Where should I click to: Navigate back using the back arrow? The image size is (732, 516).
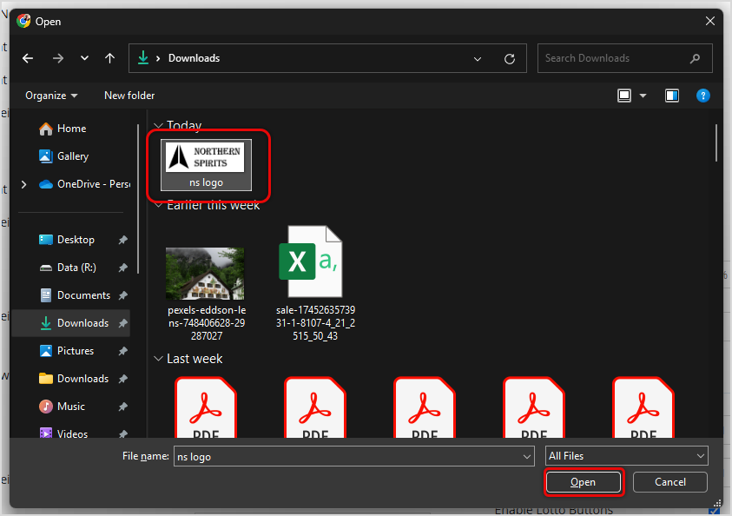coord(27,58)
